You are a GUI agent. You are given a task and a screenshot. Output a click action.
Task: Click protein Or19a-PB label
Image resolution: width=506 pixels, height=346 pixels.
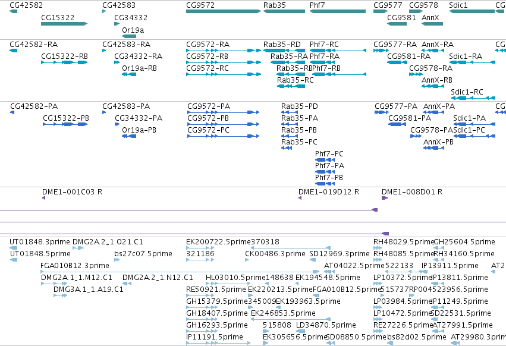coord(139,130)
